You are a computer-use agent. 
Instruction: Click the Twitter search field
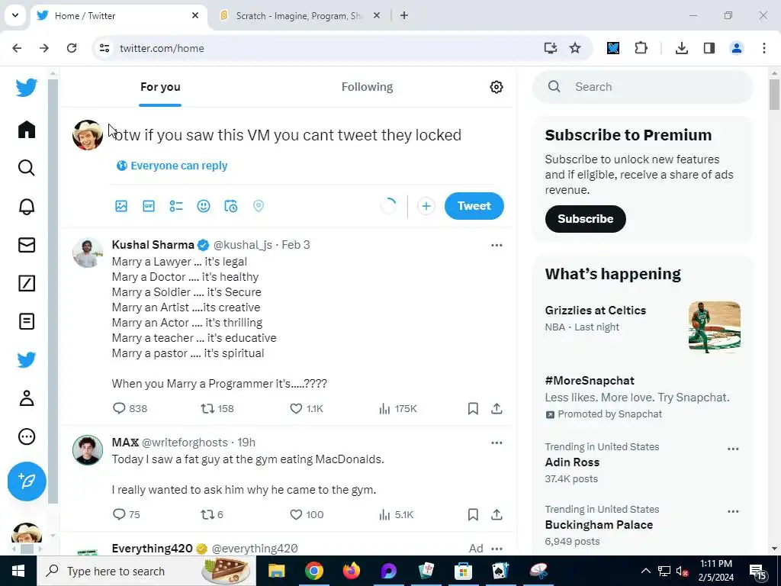pyautogui.click(x=642, y=87)
